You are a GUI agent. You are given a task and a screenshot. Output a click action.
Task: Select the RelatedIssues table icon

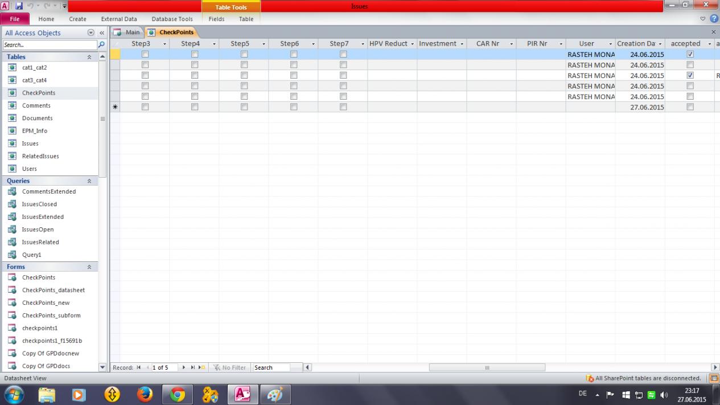tap(11, 156)
